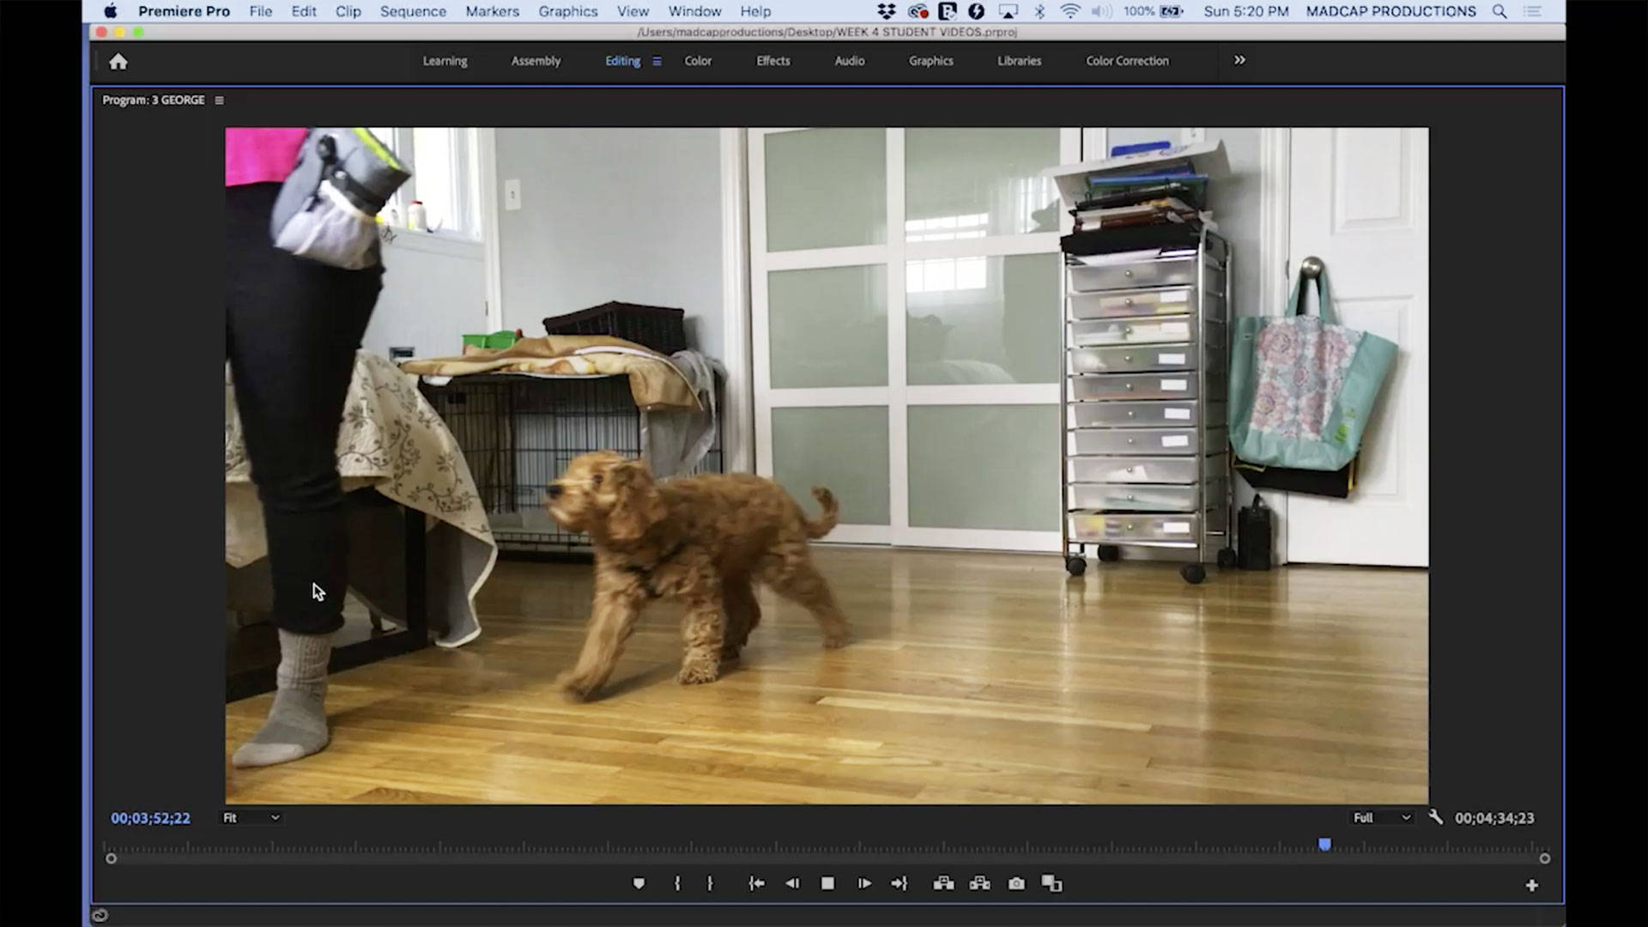This screenshot has height=927, width=1648.
Task: Open the Program: 3 GEORGE panel menu
Action: [x=219, y=100]
